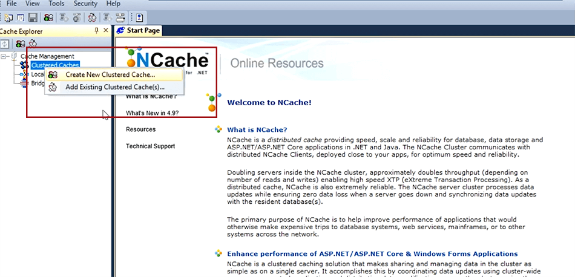Open the View menu

[33, 4]
